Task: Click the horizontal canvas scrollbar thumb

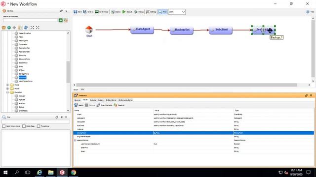Action: tap(187, 85)
